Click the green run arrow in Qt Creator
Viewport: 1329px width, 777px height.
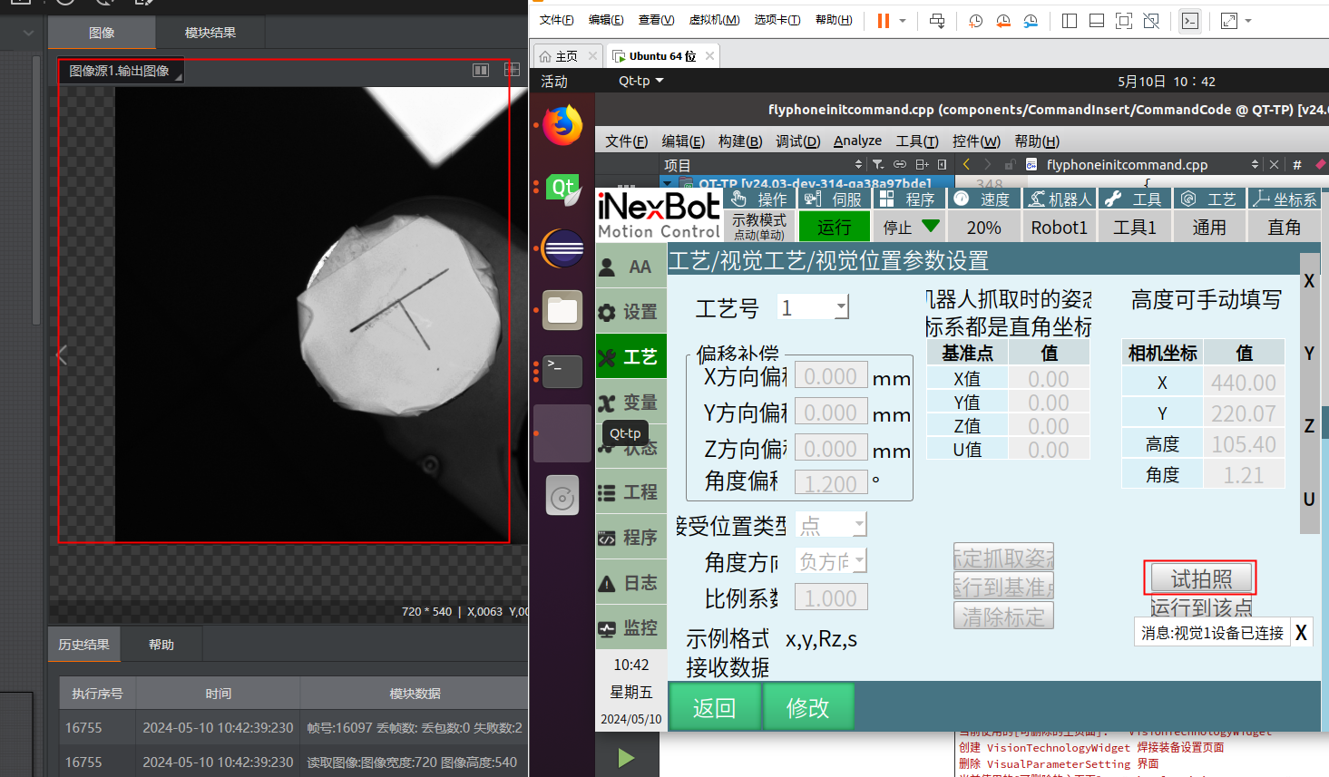tap(626, 757)
